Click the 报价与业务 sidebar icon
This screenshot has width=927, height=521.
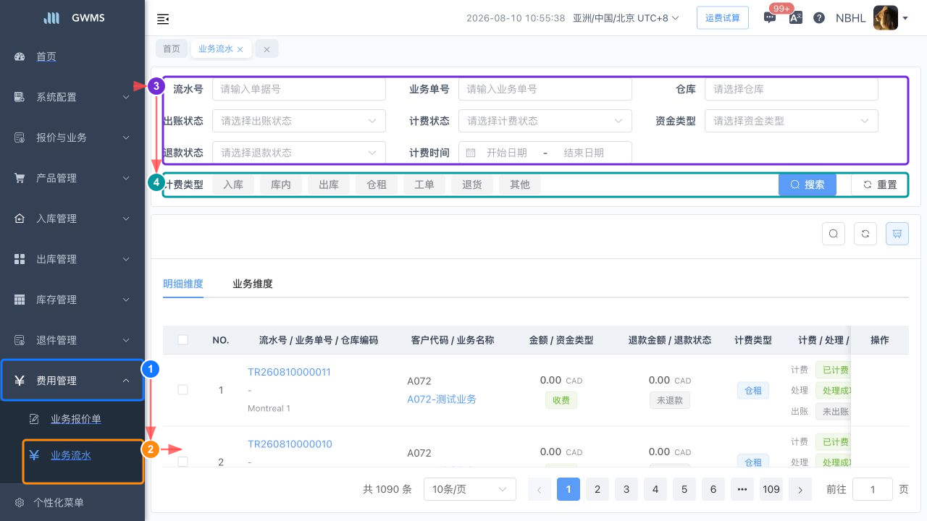pyautogui.click(x=20, y=137)
